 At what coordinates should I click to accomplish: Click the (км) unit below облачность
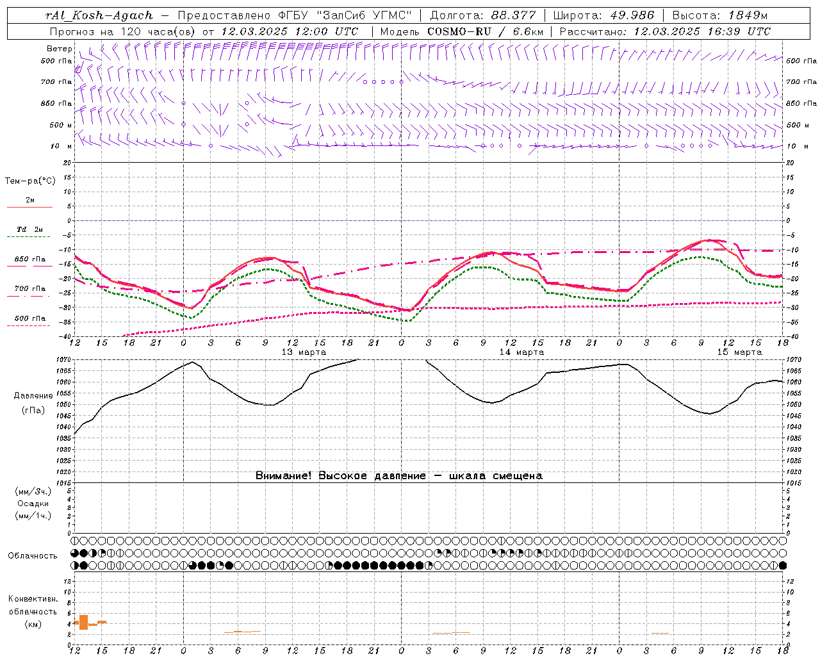(x=33, y=624)
